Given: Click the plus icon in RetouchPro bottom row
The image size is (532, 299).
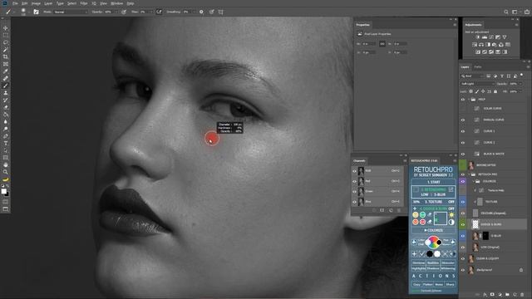Looking at the screenshot, I should point(414,253).
